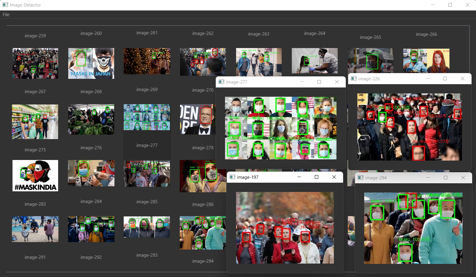Open the image-259 crowd thumbnail
The image size is (476, 277).
35,64
